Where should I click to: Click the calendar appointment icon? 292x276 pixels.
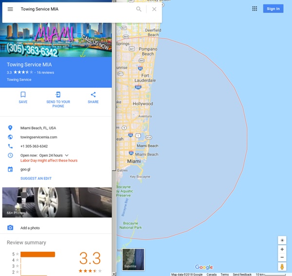[x=10, y=169]
